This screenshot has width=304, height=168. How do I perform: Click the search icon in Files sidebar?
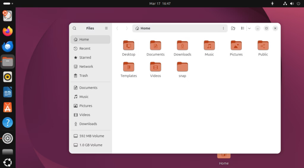[75, 28]
